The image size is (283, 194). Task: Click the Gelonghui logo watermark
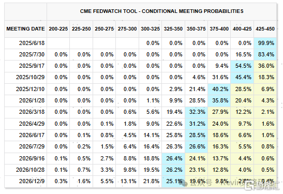pyautogui.click(x=261, y=186)
